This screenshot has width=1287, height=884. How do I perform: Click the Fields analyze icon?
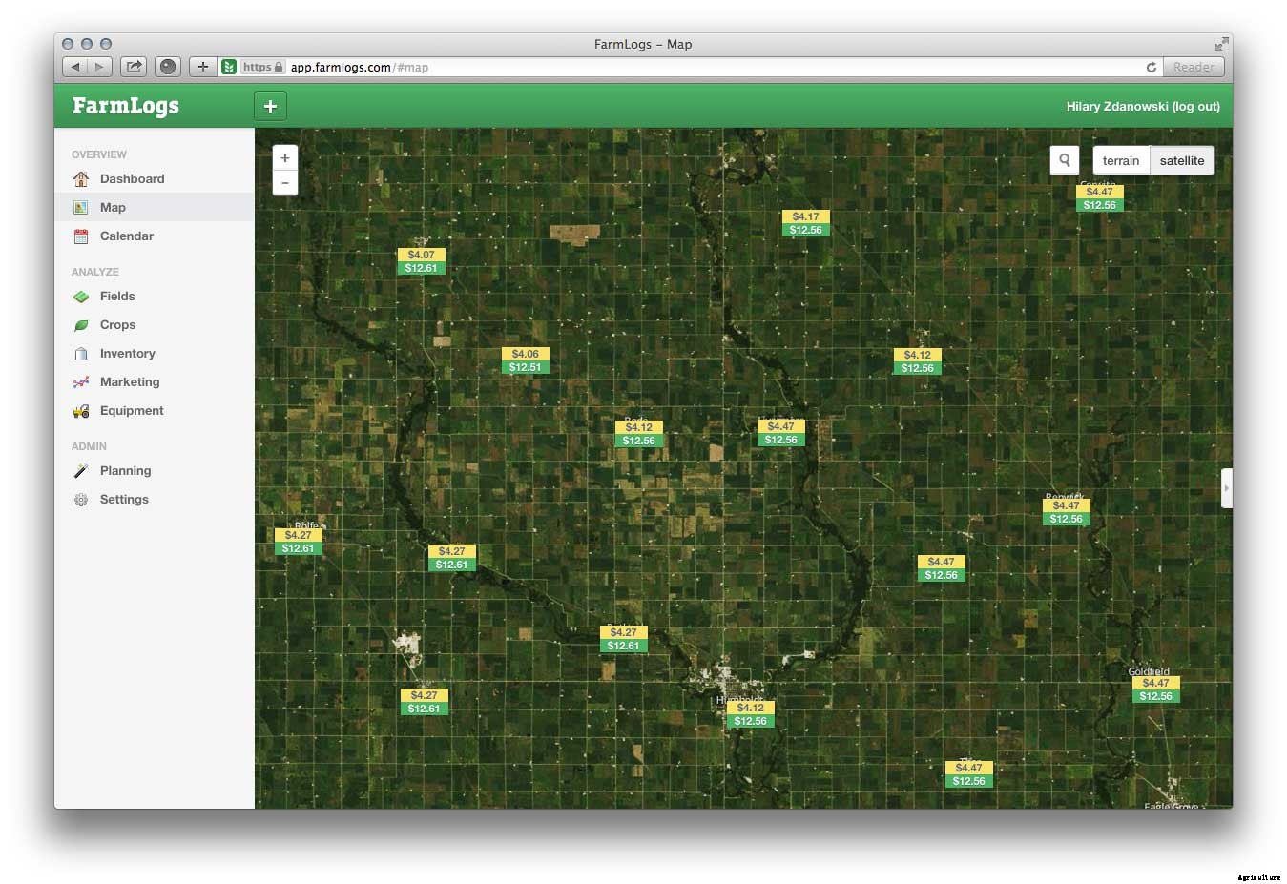tap(81, 296)
